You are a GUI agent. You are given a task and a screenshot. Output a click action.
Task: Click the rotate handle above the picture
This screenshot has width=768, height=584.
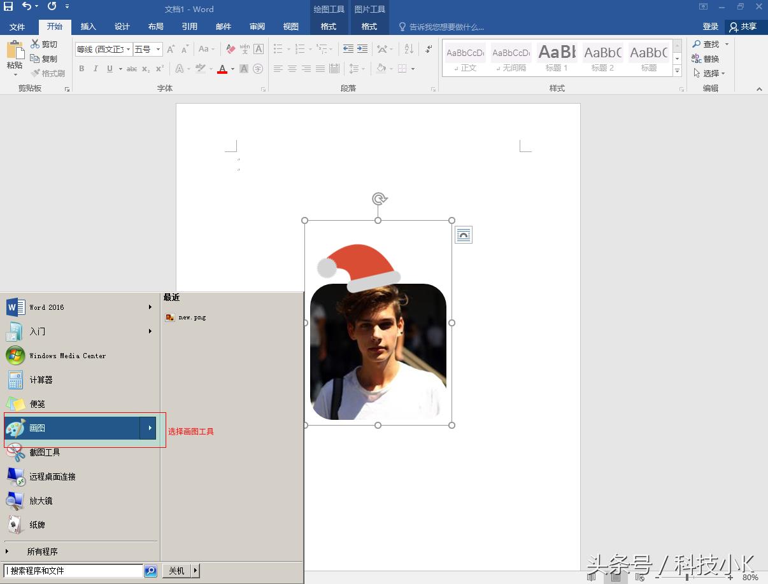click(x=379, y=199)
